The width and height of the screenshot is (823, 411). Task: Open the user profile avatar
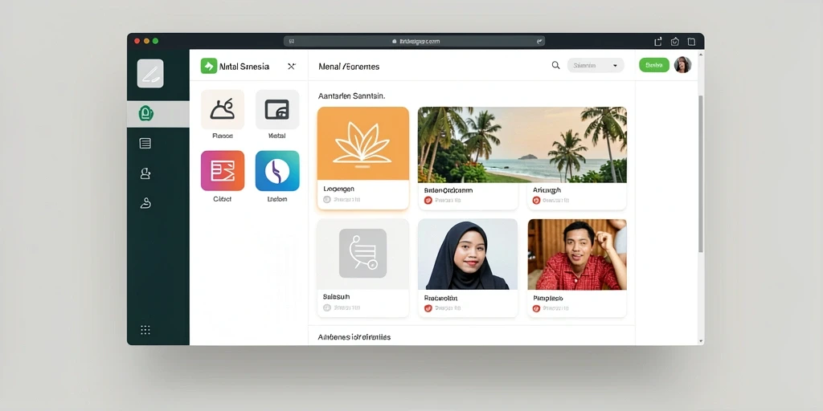pyautogui.click(x=682, y=65)
